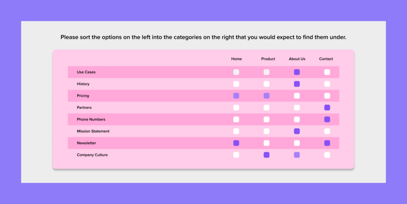
Task: Click the Contact column header
Action: [x=326, y=59]
